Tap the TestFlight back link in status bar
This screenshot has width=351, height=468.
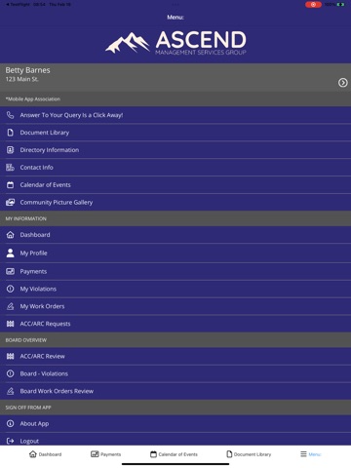click(x=19, y=5)
